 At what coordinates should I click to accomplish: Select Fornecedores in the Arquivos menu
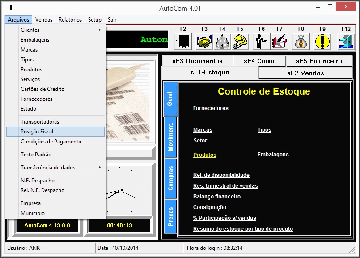click(x=55, y=99)
